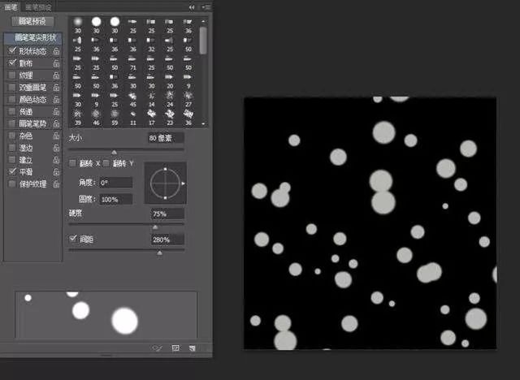Select the brush tip labeled 45
Image resolution: width=520 pixels, height=380 pixels.
133,99
